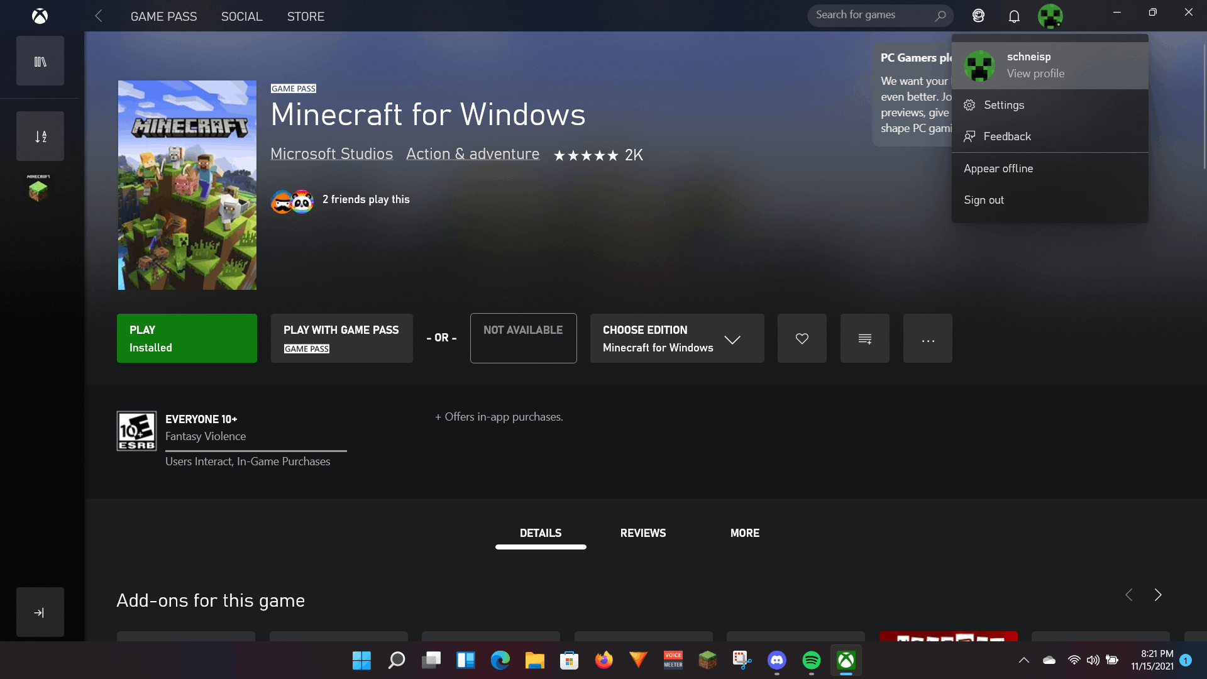Switch to the DETAILS tab
This screenshot has height=679, width=1207.
pyautogui.click(x=541, y=533)
